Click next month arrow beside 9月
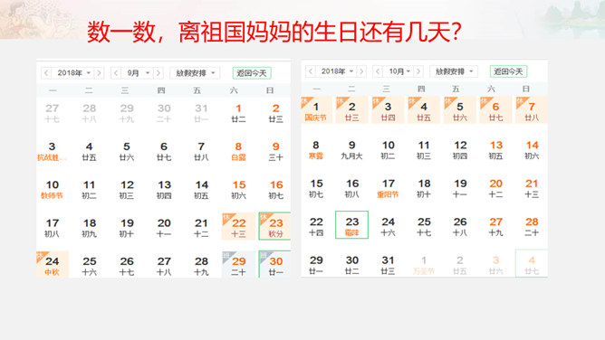 click(158, 72)
